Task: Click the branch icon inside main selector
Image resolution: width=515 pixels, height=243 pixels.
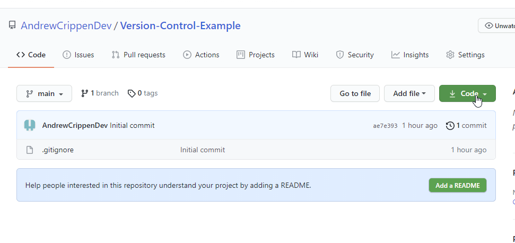Action: click(30, 94)
